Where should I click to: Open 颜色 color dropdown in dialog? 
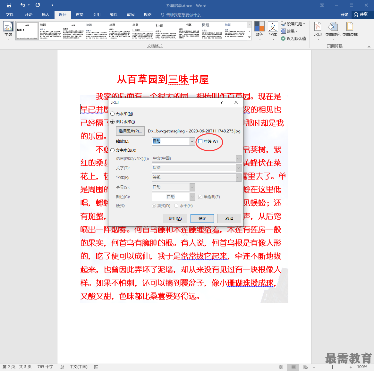click(192, 197)
